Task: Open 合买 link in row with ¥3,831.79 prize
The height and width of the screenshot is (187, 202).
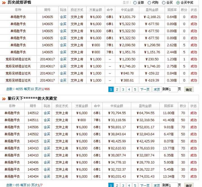Action: coord(63,17)
